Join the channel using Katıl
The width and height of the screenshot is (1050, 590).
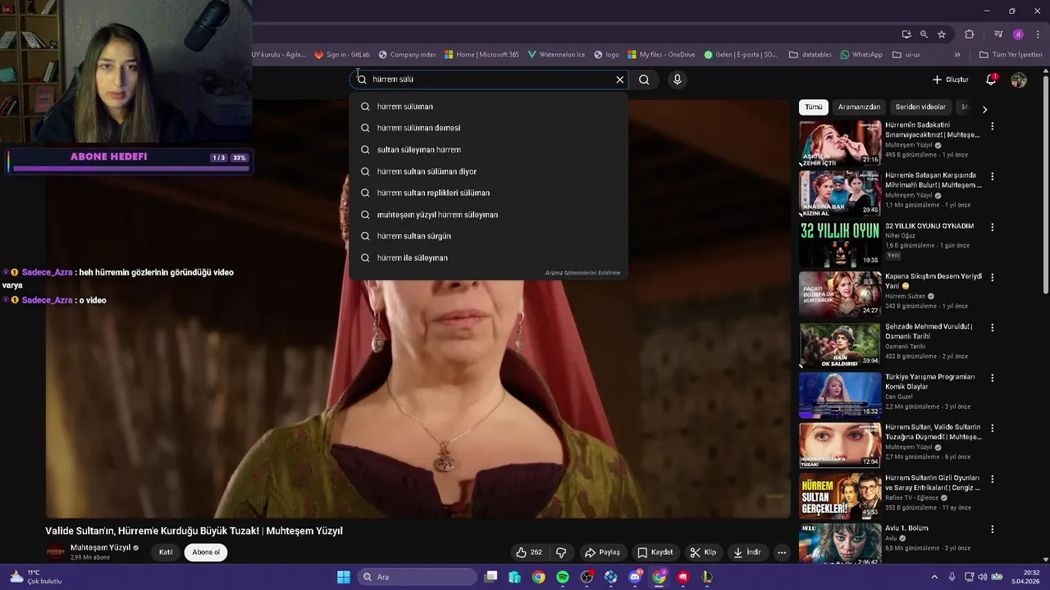point(166,552)
